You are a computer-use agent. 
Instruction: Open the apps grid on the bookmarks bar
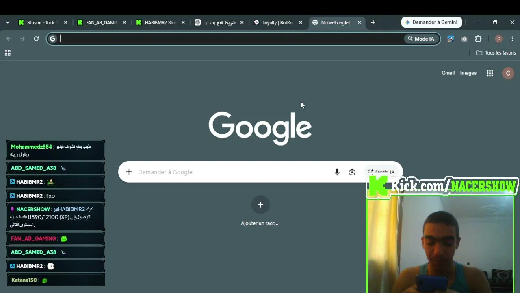point(7,53)
